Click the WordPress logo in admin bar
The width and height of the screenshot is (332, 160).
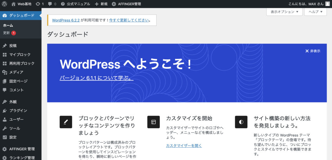[x=5, y=4]
